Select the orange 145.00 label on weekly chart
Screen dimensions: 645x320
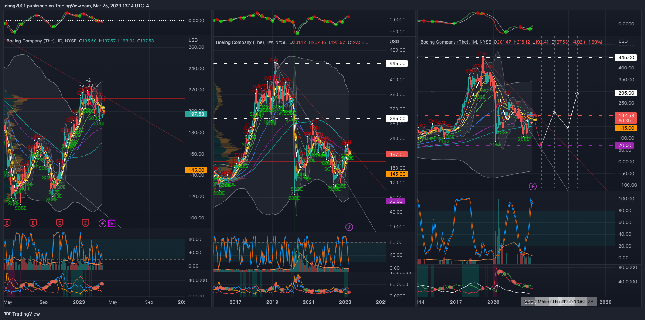(397, 174)
